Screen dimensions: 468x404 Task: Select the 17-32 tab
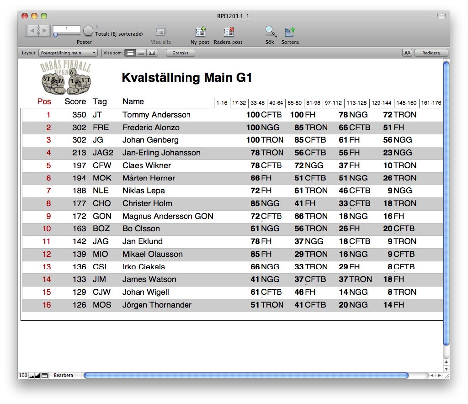tap(239, 103)
